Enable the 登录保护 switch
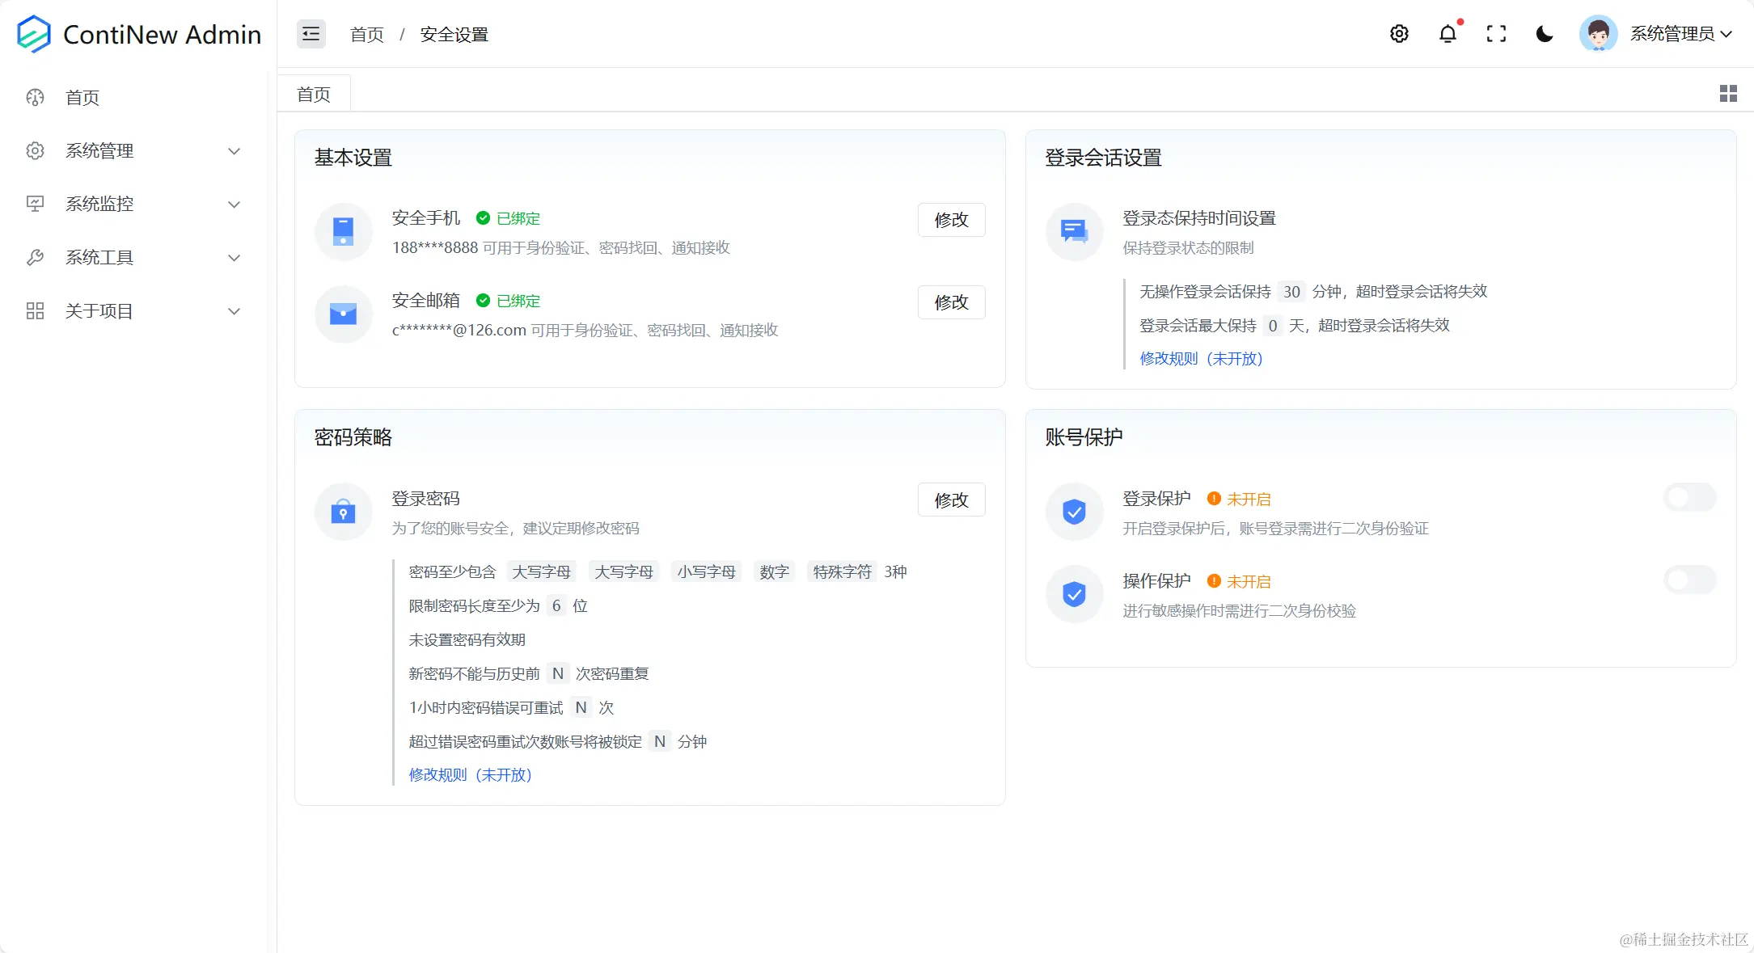This screenshot has height=953, width=1754. (1690, 497)
